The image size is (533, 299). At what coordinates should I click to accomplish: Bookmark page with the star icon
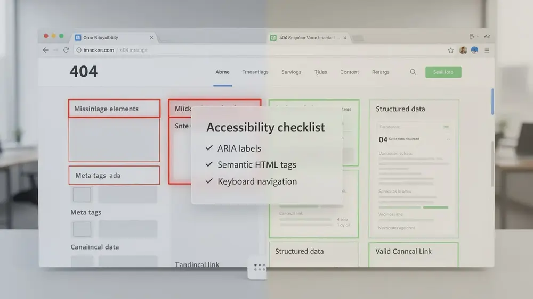point(451,50)
